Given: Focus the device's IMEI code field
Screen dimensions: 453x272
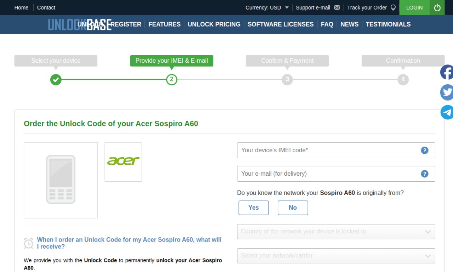Looking at the screenshot, I should [x=336, y=150].
